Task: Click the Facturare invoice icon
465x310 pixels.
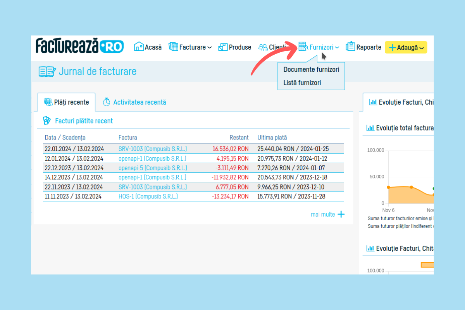Action: (x=173, y=47)
